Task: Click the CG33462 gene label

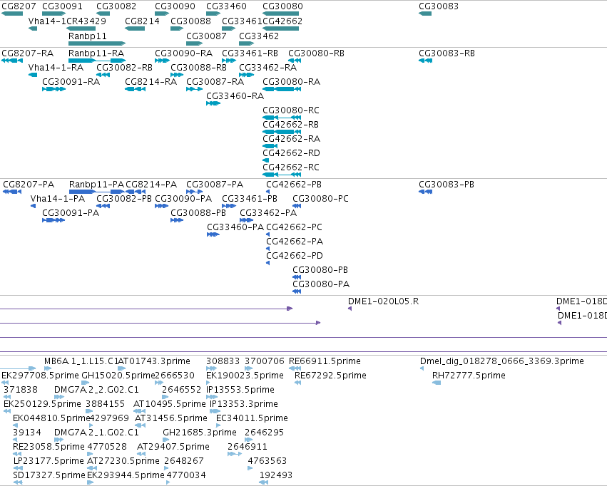Action: [259, 36]
